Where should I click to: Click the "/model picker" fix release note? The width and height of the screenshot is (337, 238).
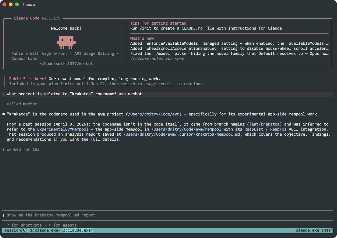click(x=229, y=53)
